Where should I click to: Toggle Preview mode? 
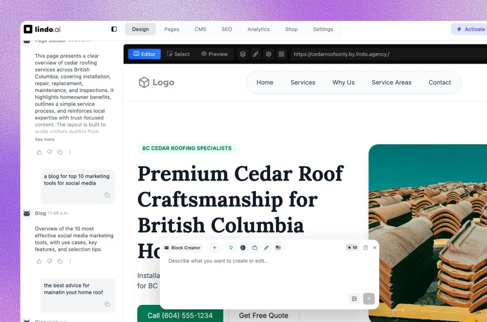click(214, 54)
